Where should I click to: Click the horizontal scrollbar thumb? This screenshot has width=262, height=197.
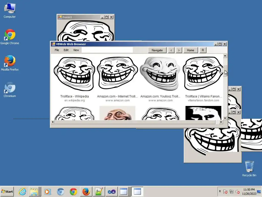click(x=135, y=122)
